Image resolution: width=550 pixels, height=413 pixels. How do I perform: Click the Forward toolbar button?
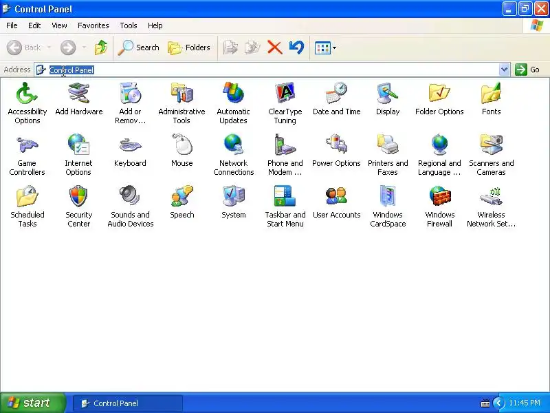pyautogui.click(x=68, y=47)
